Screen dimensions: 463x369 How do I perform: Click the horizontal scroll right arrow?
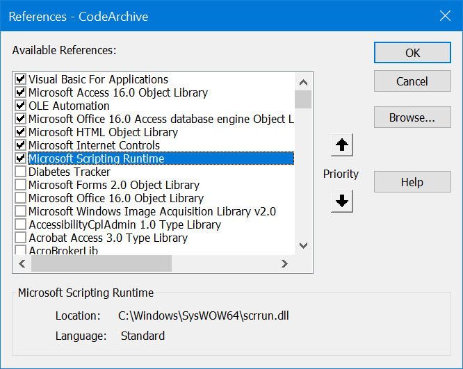click(x=284, y=263)
